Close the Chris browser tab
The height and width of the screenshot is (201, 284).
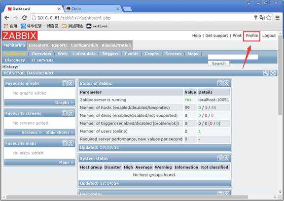(x=118, y=9)
